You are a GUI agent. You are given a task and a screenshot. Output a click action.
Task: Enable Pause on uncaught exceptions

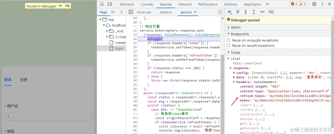(228, 40)
